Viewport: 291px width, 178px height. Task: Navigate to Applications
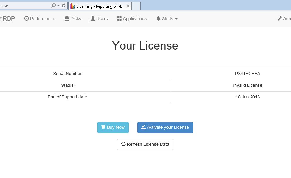click(x=132, y=19)
